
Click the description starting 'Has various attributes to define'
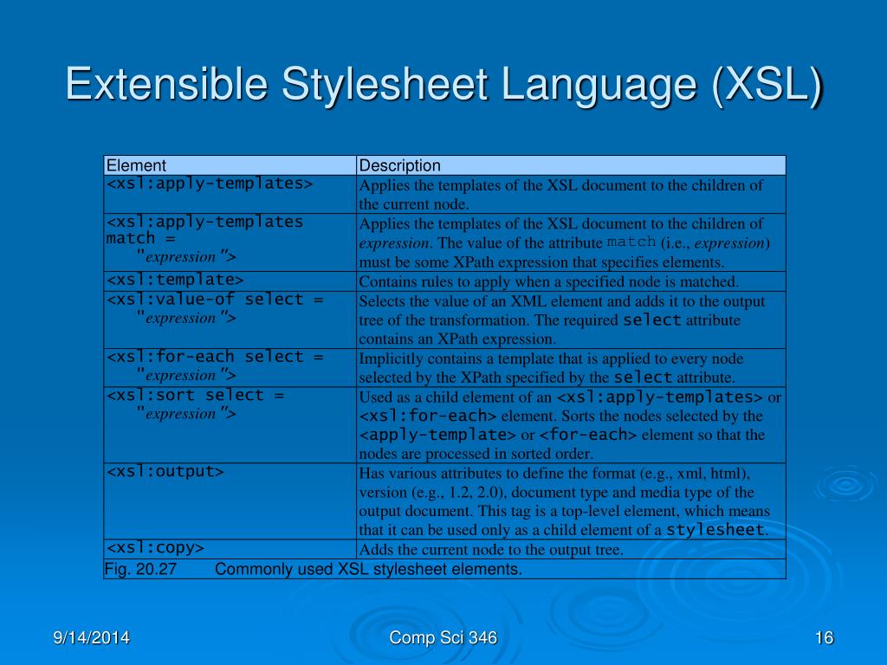[x=572, y=501]
